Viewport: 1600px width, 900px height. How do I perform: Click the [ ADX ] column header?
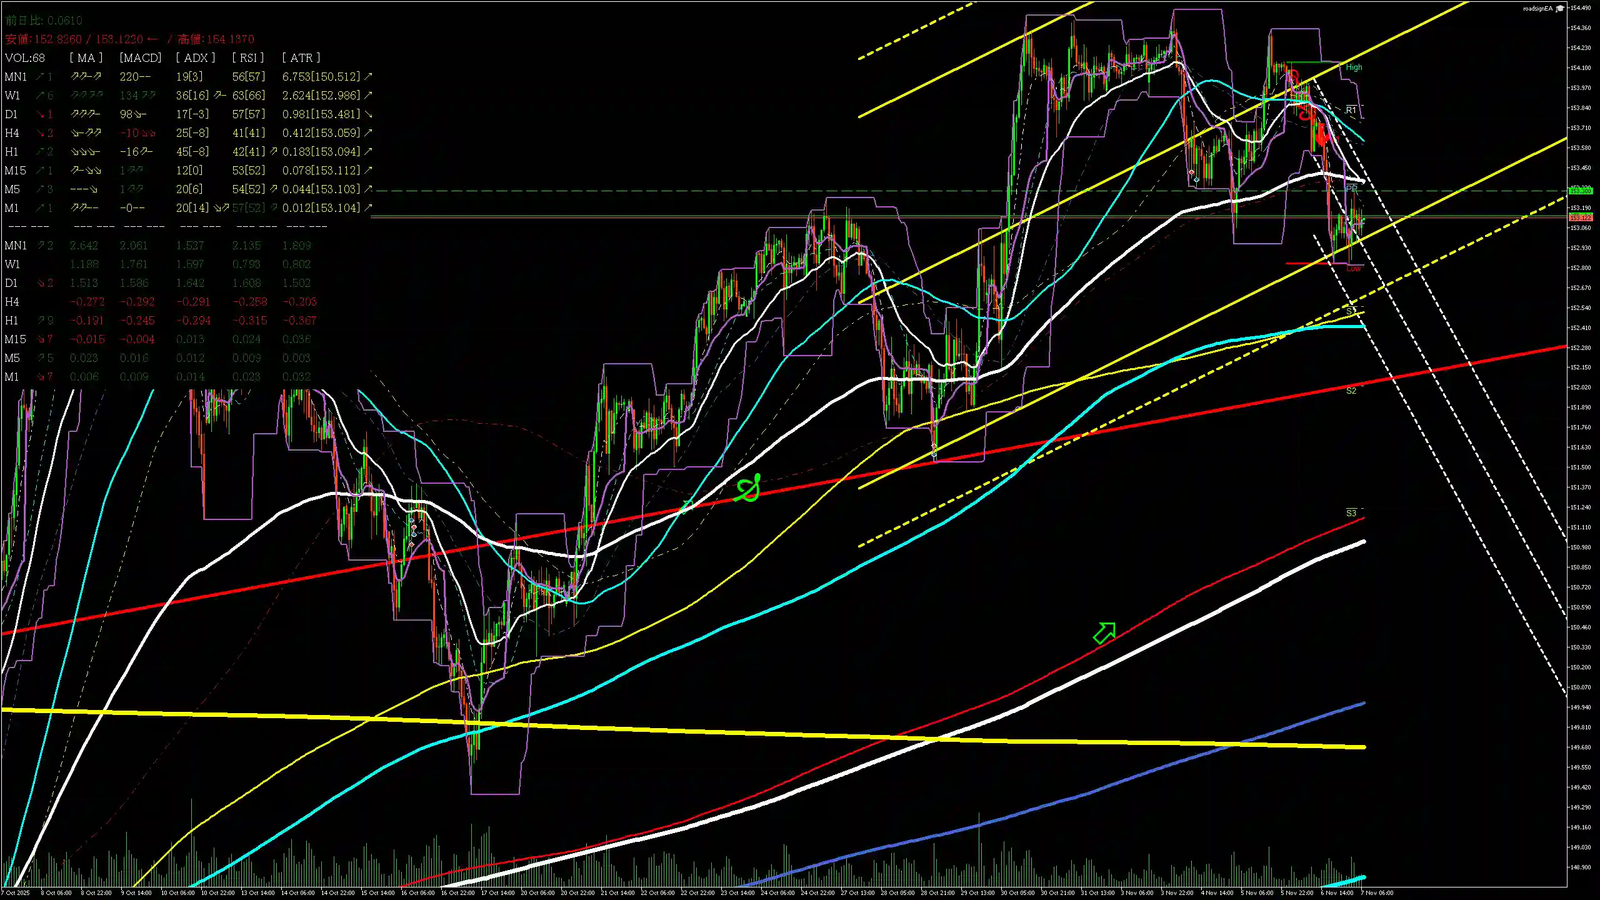point(195,57)
